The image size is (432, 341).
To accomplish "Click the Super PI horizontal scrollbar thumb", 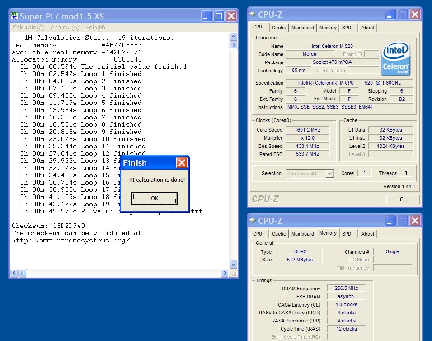I will click(22, 273).
